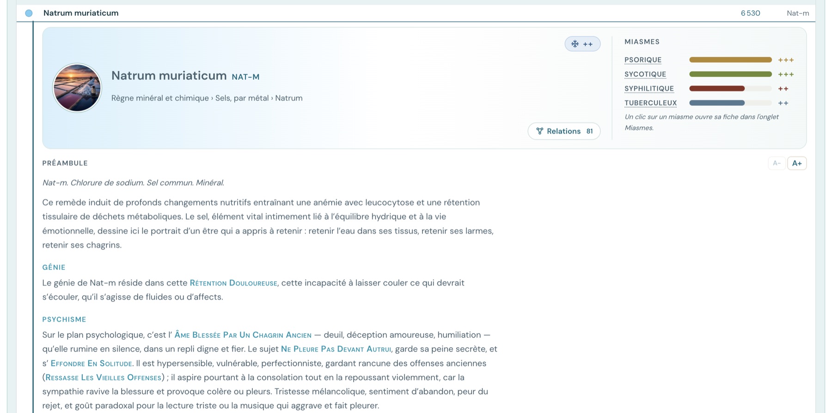Open the Relations 81 button
This screenshot has width=832, height=413.
point(564,131)
